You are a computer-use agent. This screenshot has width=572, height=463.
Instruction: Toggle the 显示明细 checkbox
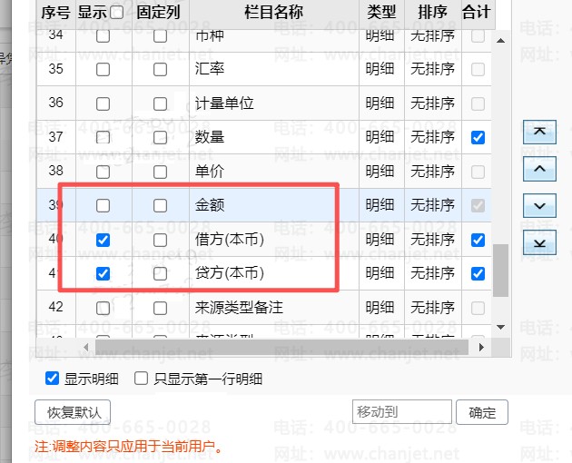coord(52,379)
